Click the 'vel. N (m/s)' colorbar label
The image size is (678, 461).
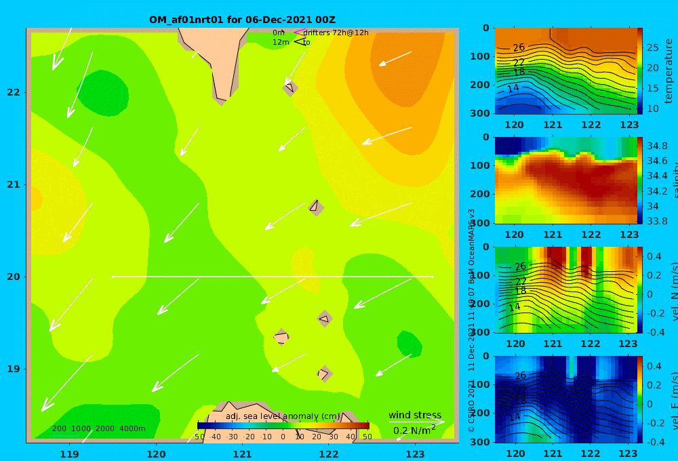tap(674, 291)
